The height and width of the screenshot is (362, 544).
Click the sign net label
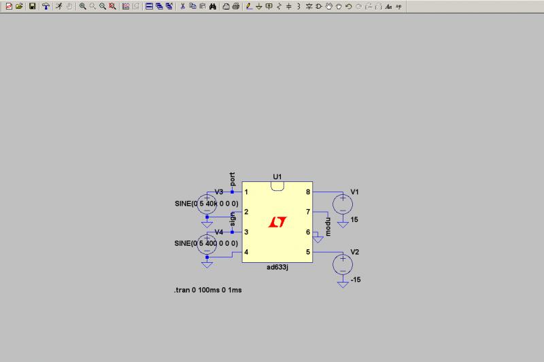[232, 219]
